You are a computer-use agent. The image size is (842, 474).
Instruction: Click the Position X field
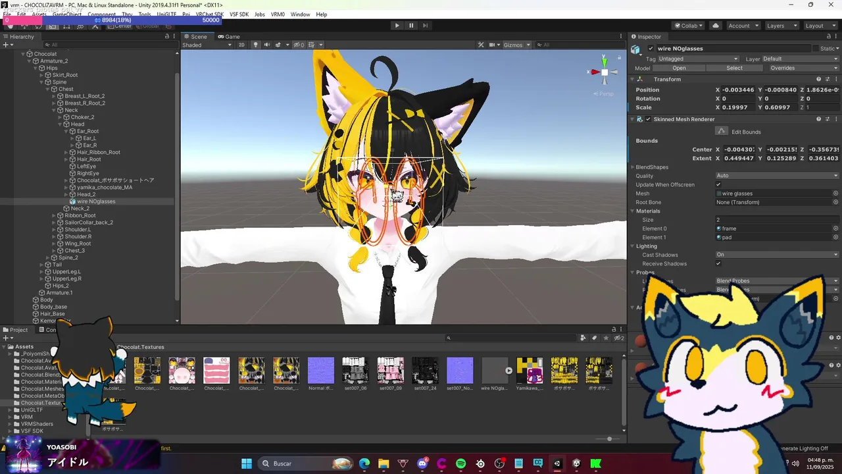click(739, 90)
